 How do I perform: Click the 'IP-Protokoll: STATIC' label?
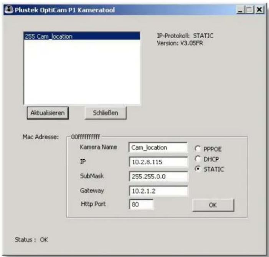[185, 36]
